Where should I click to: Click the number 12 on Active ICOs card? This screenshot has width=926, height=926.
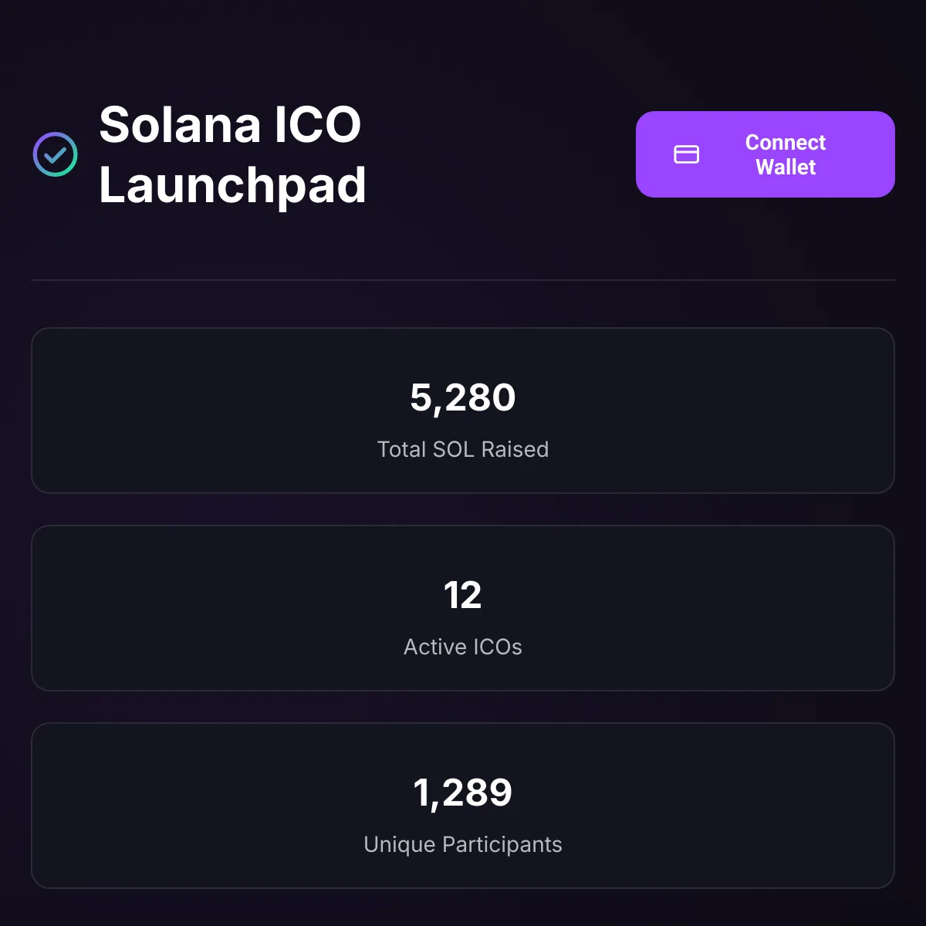coord(463,595)
